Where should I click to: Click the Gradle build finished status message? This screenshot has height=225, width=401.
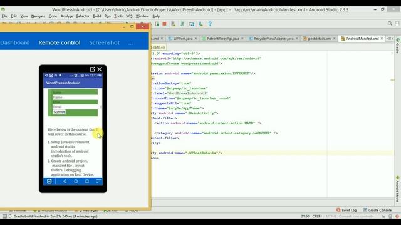(x=55, y=216)
